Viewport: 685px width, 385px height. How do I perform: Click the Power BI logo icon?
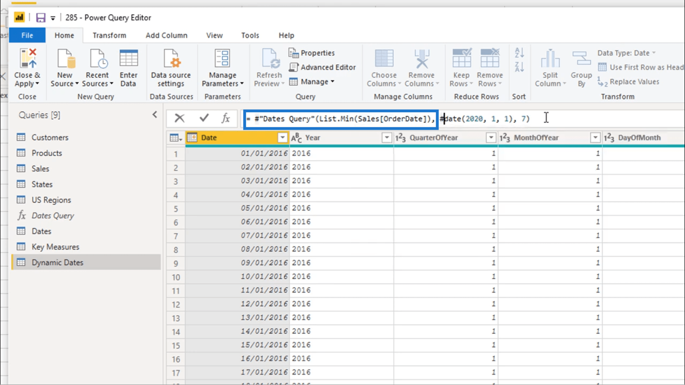(x=19, y=18)
